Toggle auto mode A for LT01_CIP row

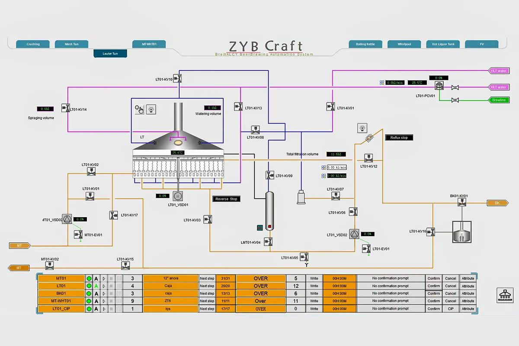96,309
